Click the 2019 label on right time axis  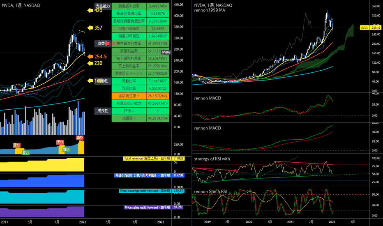tap(207, 222)
